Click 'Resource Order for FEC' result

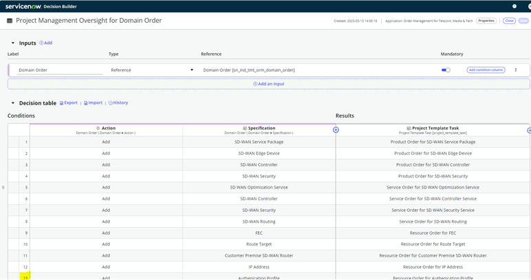433,233
